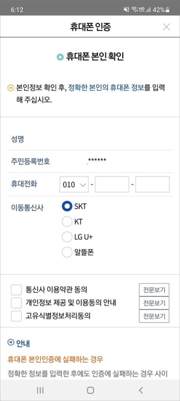Open 전문보기 for 고유식별정보처리동의
Screen dimensions: 180x401
(154, 316)
